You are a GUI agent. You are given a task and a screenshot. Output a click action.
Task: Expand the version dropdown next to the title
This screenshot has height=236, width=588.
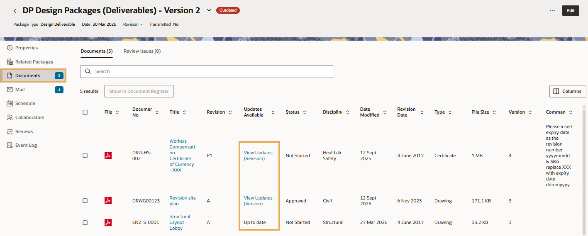point(209,10)
